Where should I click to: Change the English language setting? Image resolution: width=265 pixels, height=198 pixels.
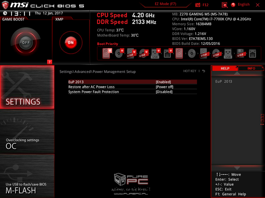click(x=244, y=5)
